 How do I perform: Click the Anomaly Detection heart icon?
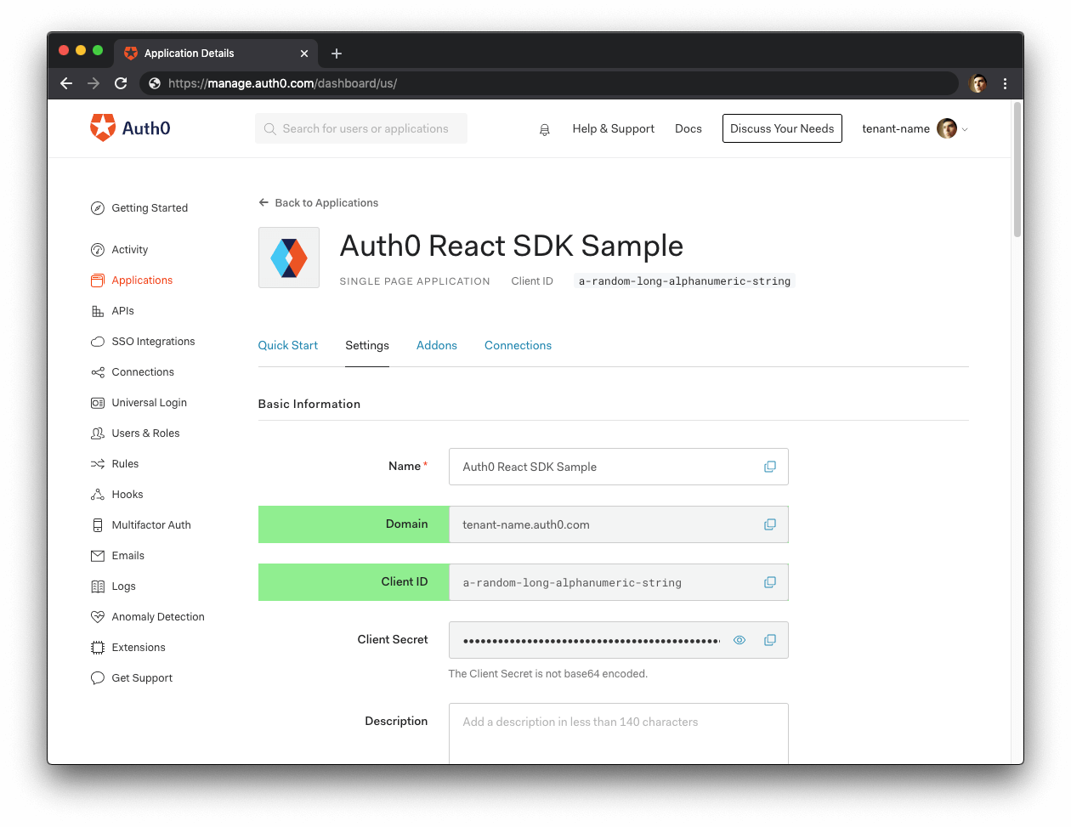click(x=98, y=617)
